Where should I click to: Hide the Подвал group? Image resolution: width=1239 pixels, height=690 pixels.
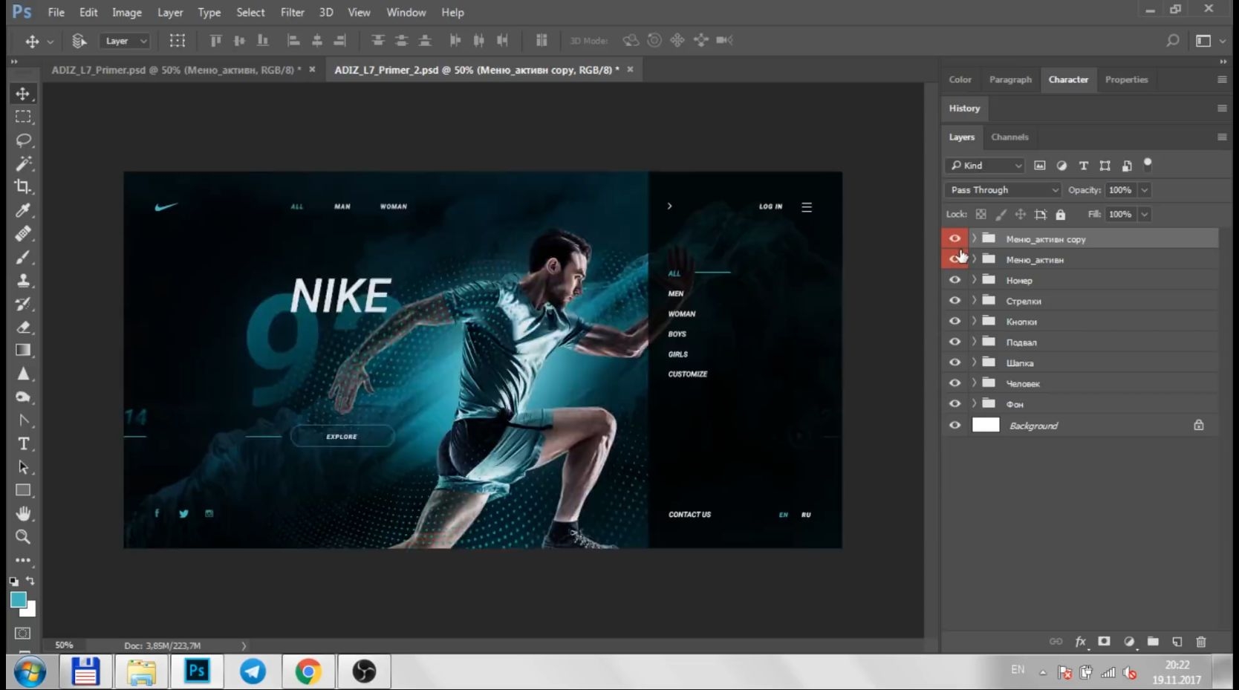[x=955, y=342]
